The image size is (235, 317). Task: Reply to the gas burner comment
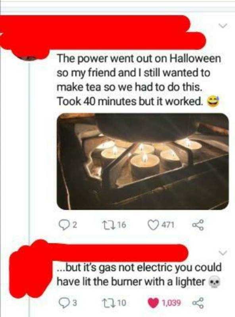click(x=63, y=303)
